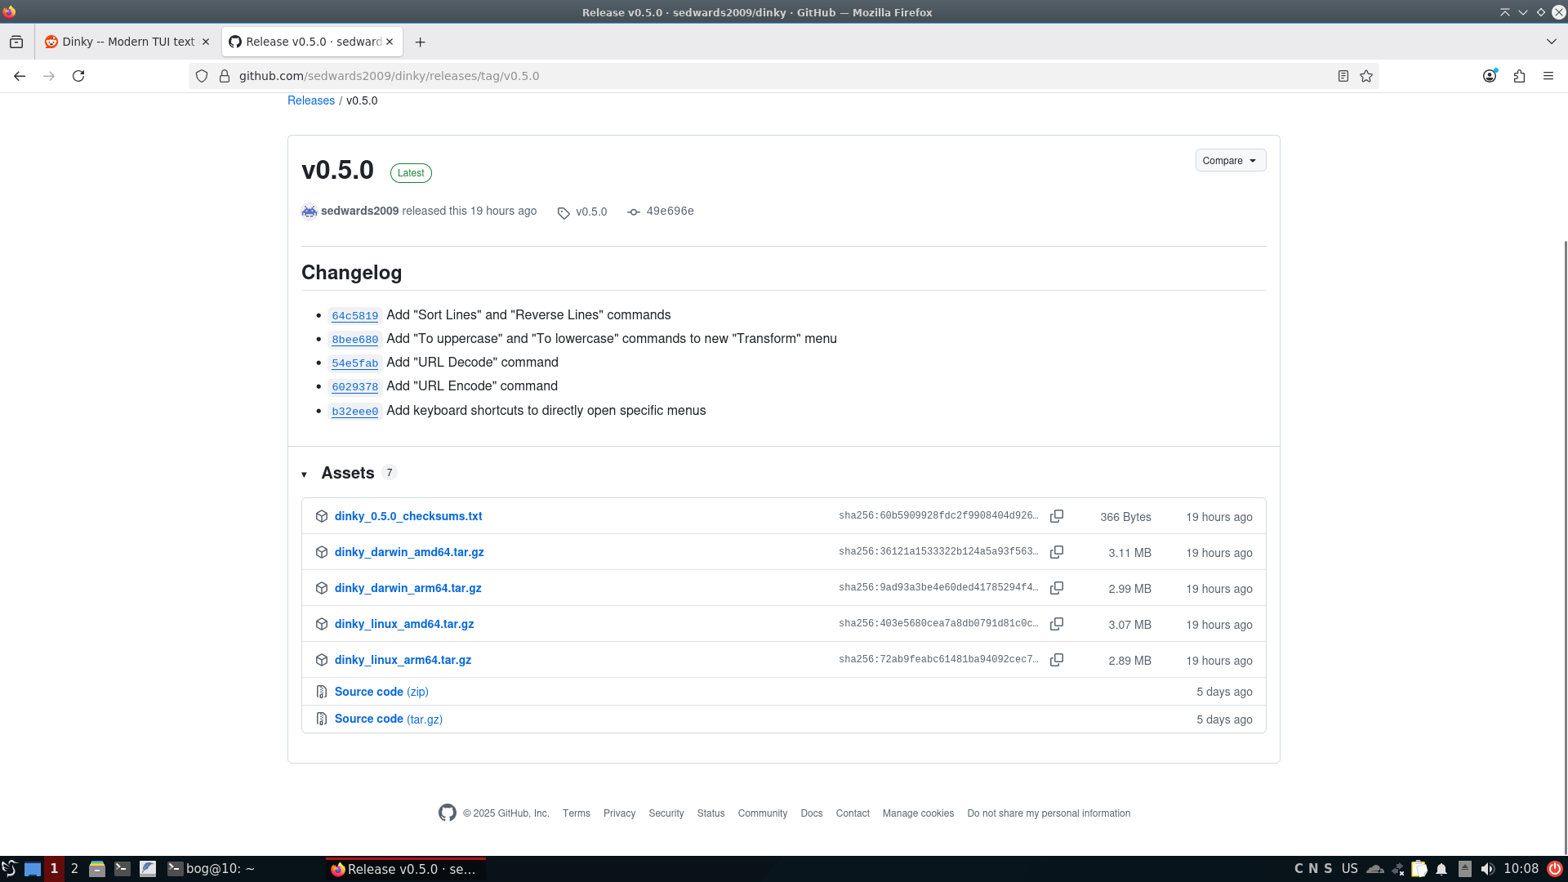Bookmark this page with the star icon

click(1366, 76)
